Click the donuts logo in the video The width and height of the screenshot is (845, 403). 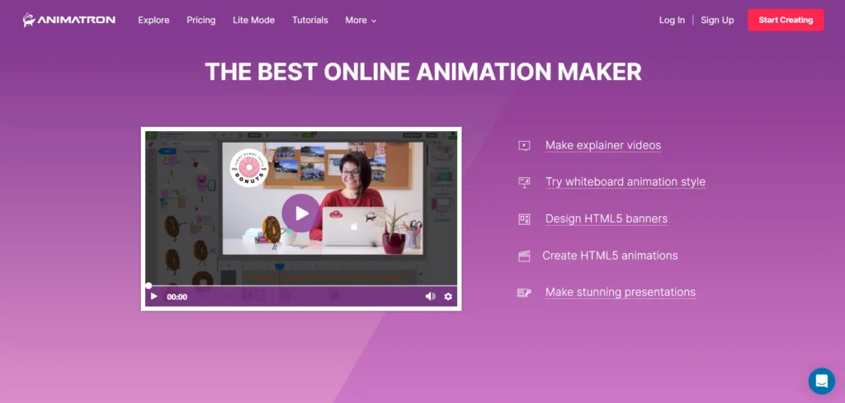249,168
